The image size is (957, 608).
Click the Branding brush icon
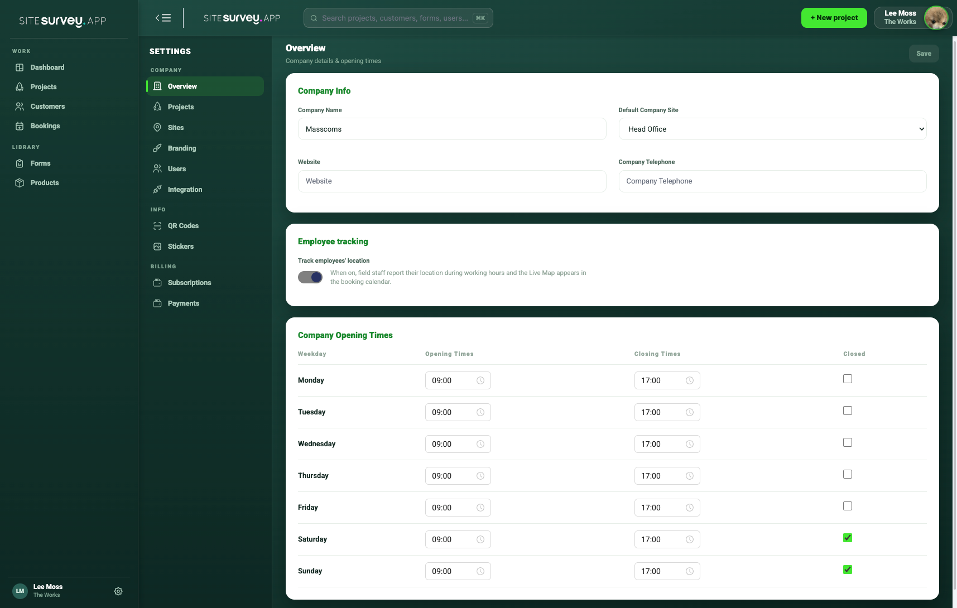[x=157, y=148]
